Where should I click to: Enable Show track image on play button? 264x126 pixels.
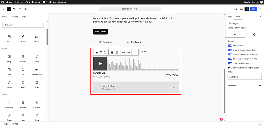pyautogui.click(x=230, y=68)
